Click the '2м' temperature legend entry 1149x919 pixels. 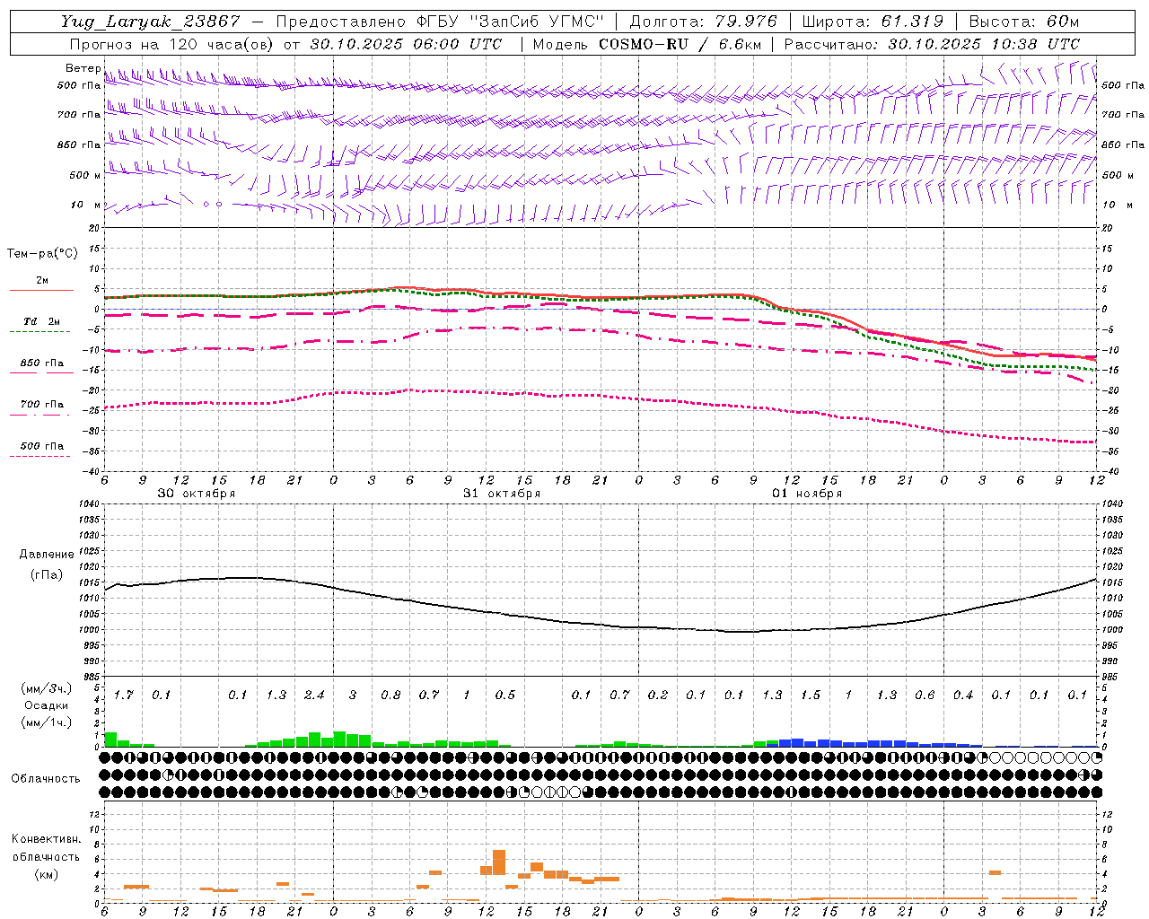(x=42, y=281)
